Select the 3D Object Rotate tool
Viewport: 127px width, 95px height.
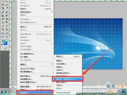click(3, 33)
